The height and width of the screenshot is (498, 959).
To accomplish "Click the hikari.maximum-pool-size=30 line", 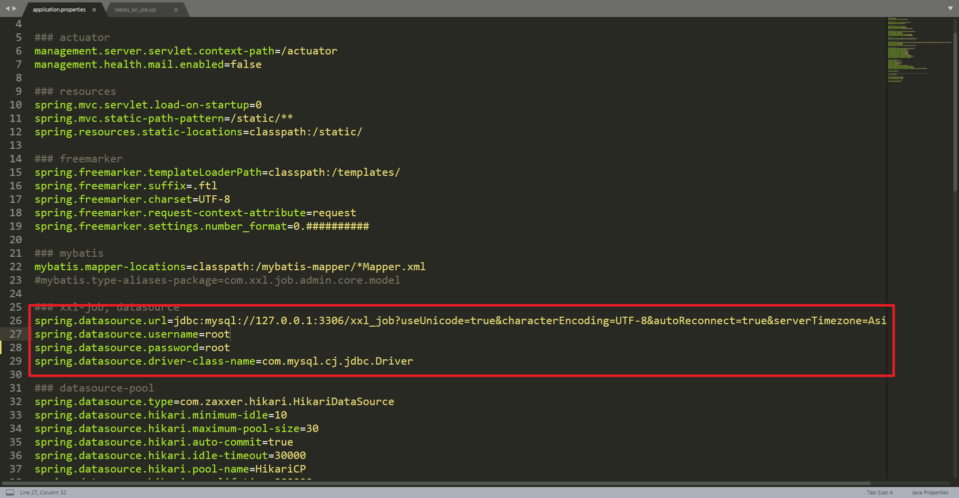I will pos(176,429).
